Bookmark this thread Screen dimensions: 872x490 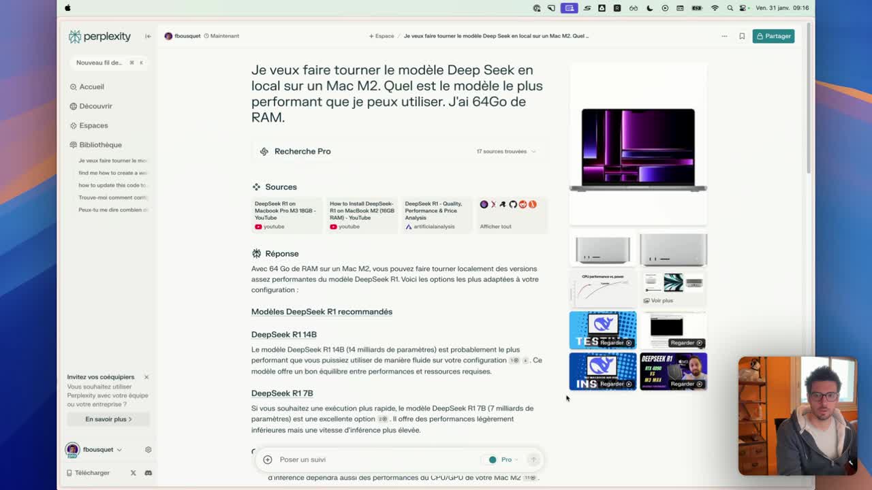click(742, 36)
